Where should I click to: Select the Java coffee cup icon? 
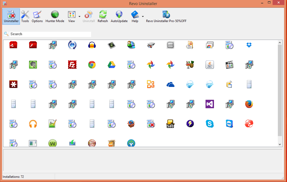click(210, 65)
